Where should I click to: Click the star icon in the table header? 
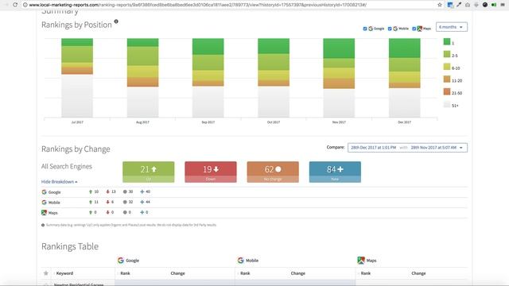46,273
